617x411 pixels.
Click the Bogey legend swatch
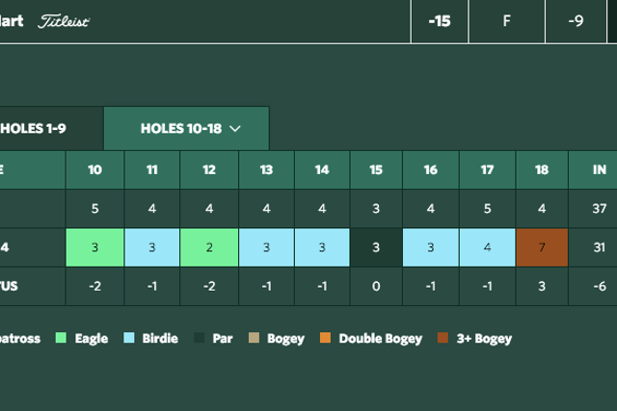[254, 338]
